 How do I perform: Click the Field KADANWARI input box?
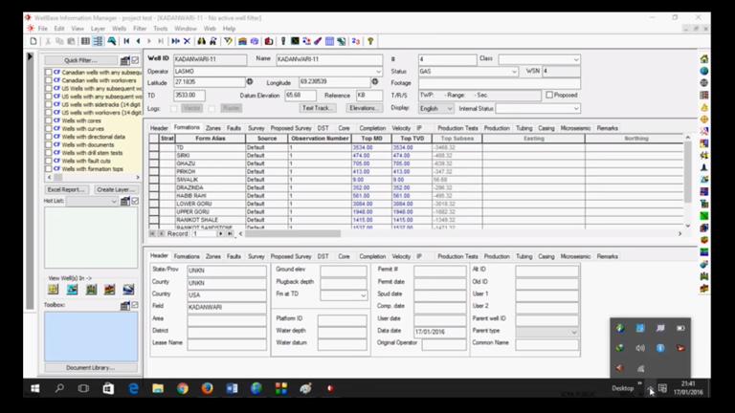coord(227,308)
